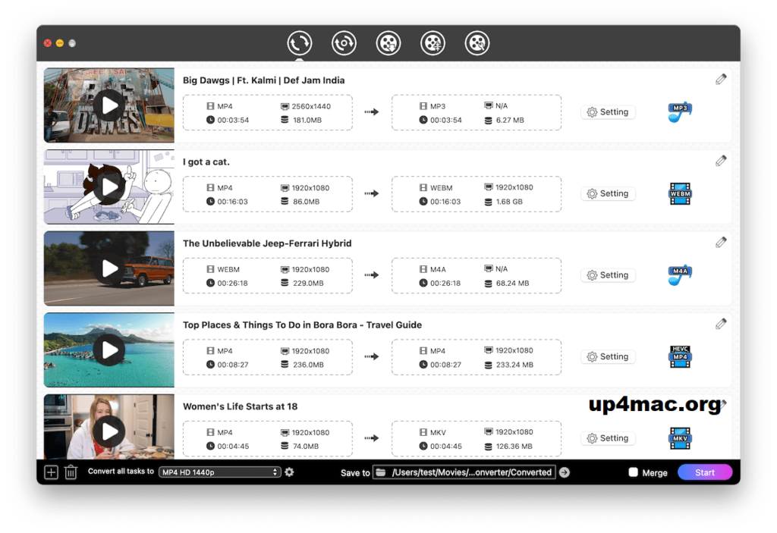The width and height of the screenshot is (777, 533).
Task: Open the third film reel tab
Action: (x=388, y=43)
